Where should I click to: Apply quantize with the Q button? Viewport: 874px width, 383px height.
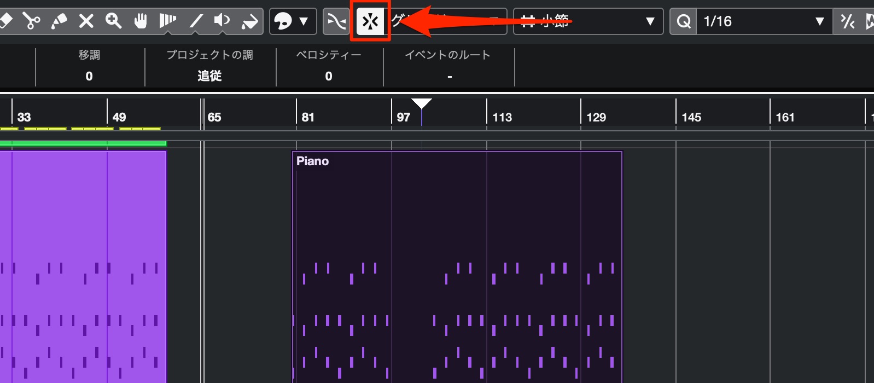[x=683, y=21]
